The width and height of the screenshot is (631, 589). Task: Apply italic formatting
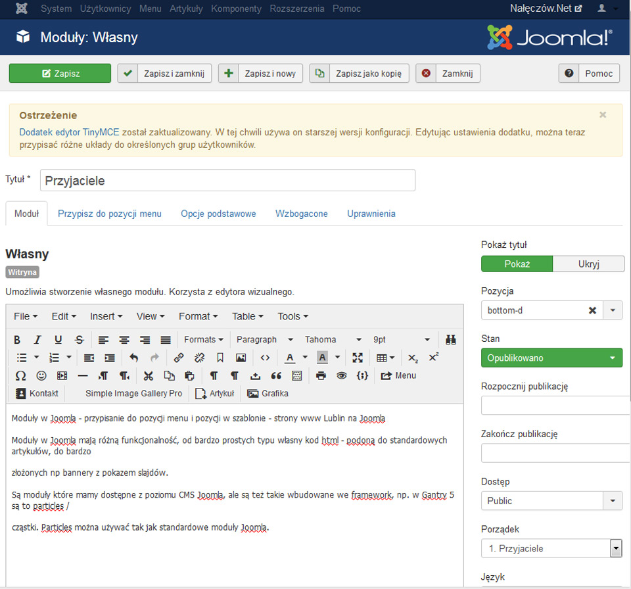pyautogui.click(x=37, y=339)
